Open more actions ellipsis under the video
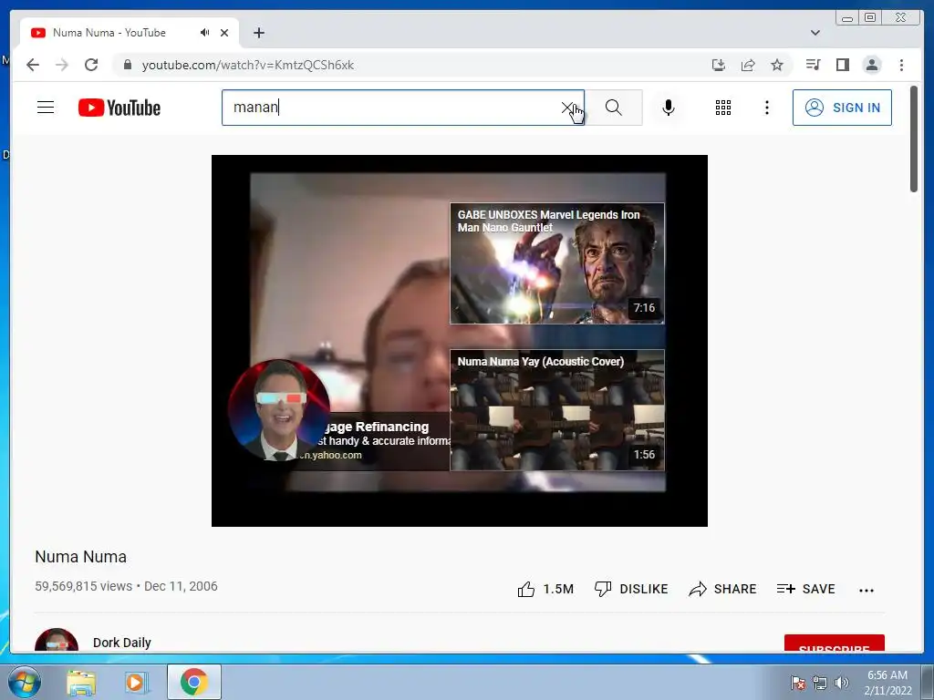The height and width of the screenshot is (700, 934). 867,591
